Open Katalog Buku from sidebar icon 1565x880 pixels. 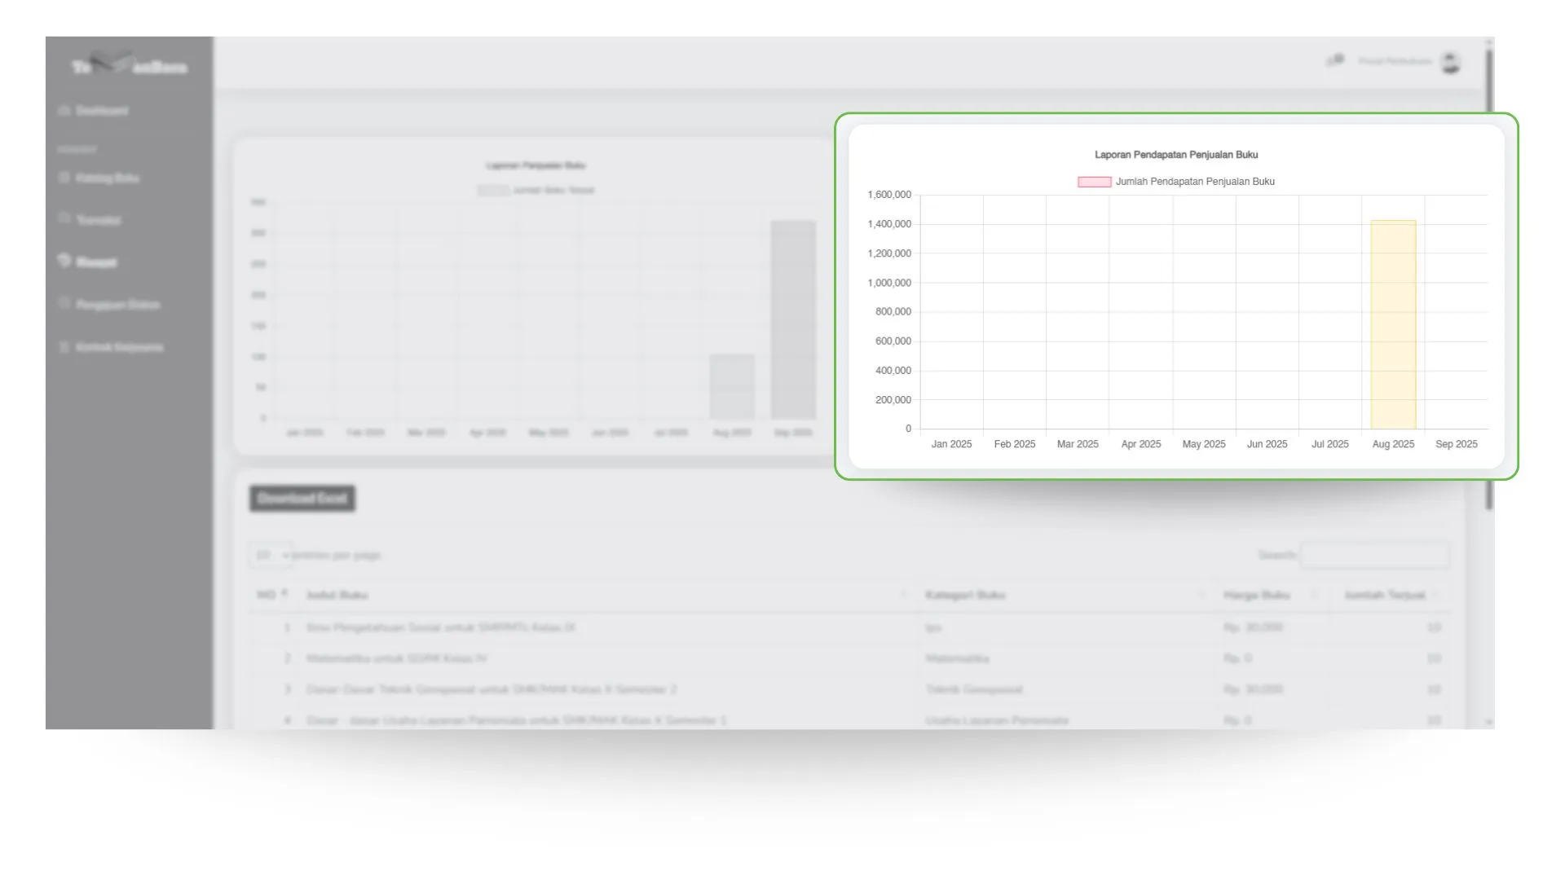coord(64,178)
